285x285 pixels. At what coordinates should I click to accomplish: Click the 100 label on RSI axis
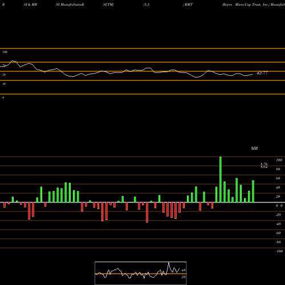point(5,52)
